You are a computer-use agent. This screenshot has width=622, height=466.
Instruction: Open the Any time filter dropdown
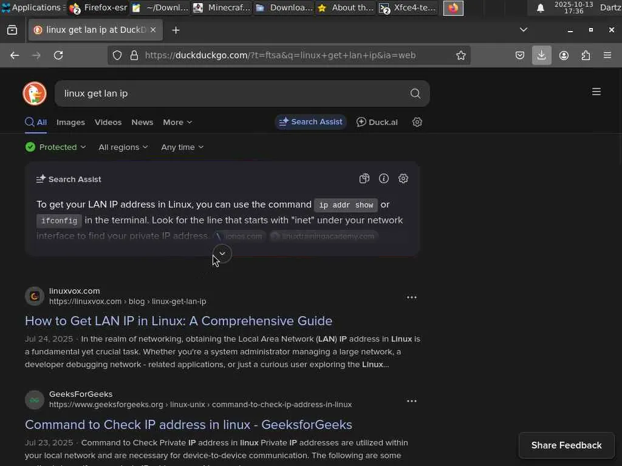182,147
